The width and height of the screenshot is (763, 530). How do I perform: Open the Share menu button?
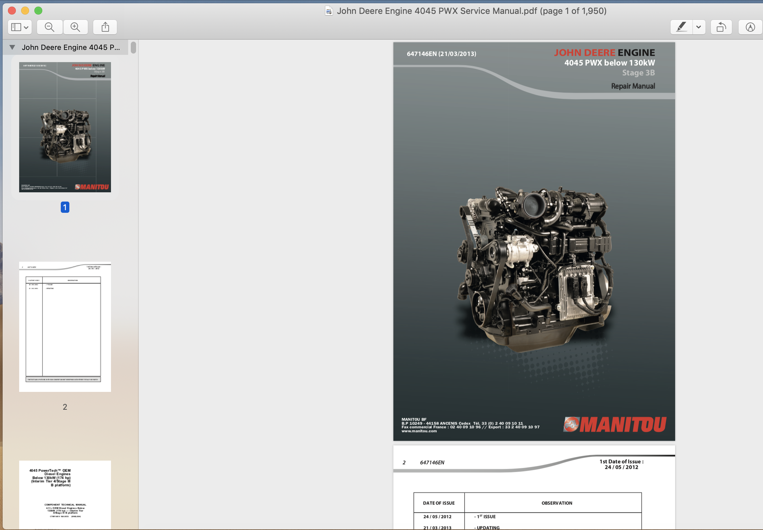(105, 27)
